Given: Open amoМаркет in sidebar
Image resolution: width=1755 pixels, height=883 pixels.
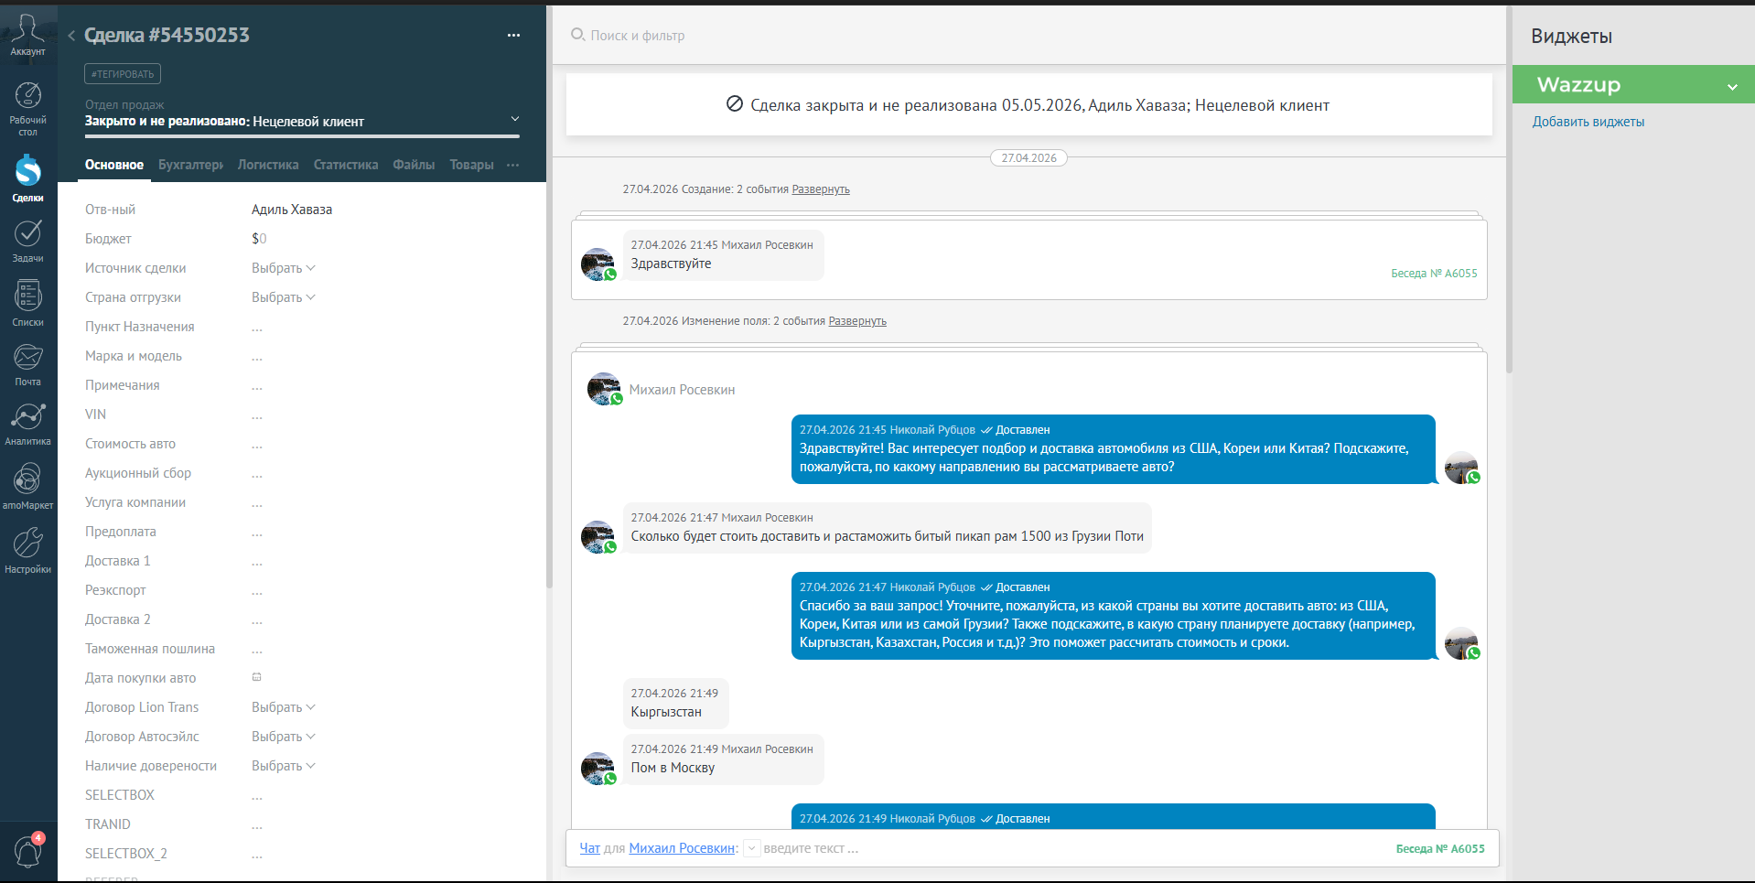Looking at the screenshot, I should pos(27,486).
